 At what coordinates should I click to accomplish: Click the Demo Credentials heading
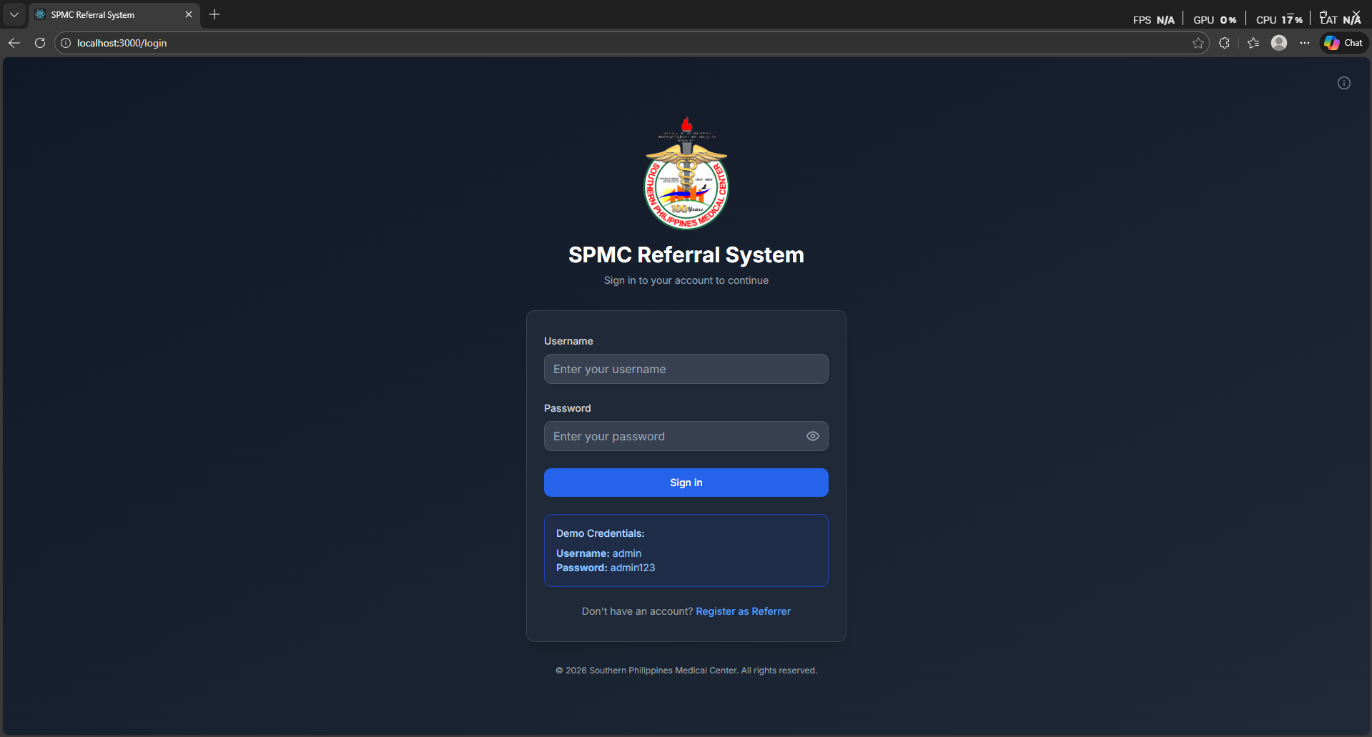click(601, 533)
